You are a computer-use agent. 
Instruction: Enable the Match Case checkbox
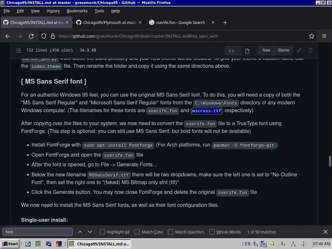pyautogui.click(x=137, y=232)
